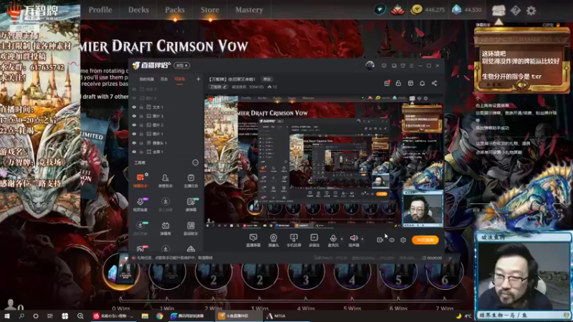The image size is (573, 322).
Task: Toggle visibility of the 图片 3 layer
Action: tap(134, 116)
